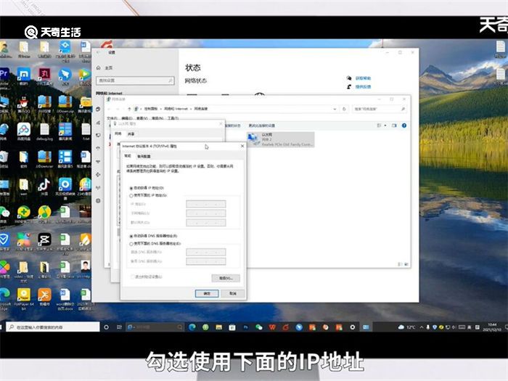The width and height of the screenshot is (508, 381).
Task: Open the 查看(V) View menu
Action: 142,118
